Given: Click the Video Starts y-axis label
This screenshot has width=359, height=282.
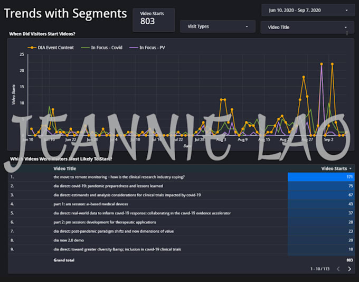Looking at the screenshot, I should tap(14, 95).
